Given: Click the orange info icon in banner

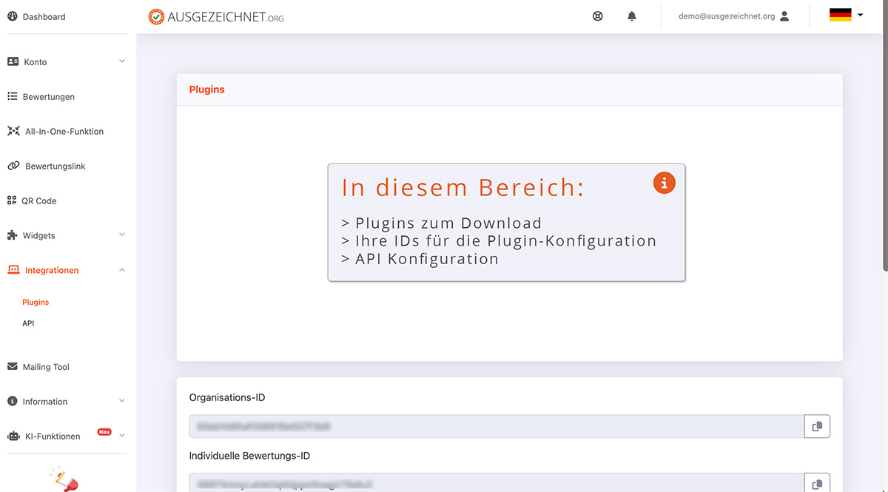Looking at the screenshot, I should point(664,183).
